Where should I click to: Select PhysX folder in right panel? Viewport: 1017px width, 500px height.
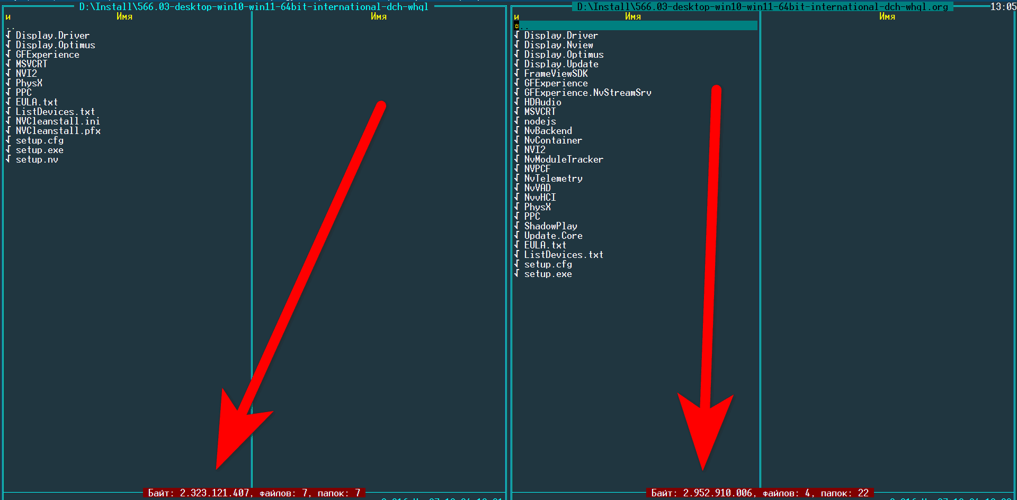pyautogui.click(x=537, y=207)
